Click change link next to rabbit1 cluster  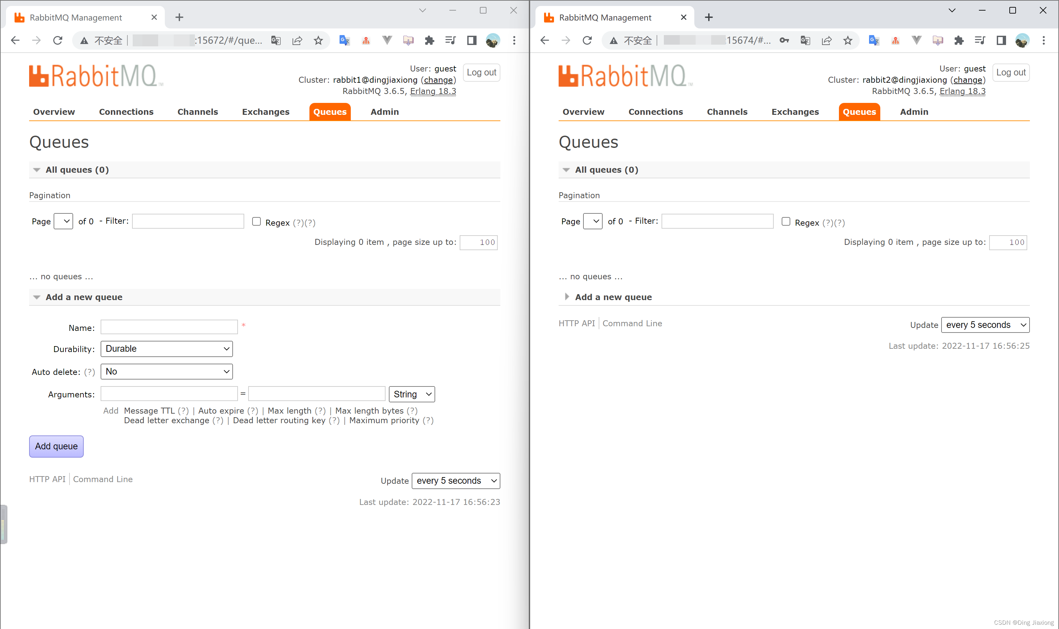438,80
